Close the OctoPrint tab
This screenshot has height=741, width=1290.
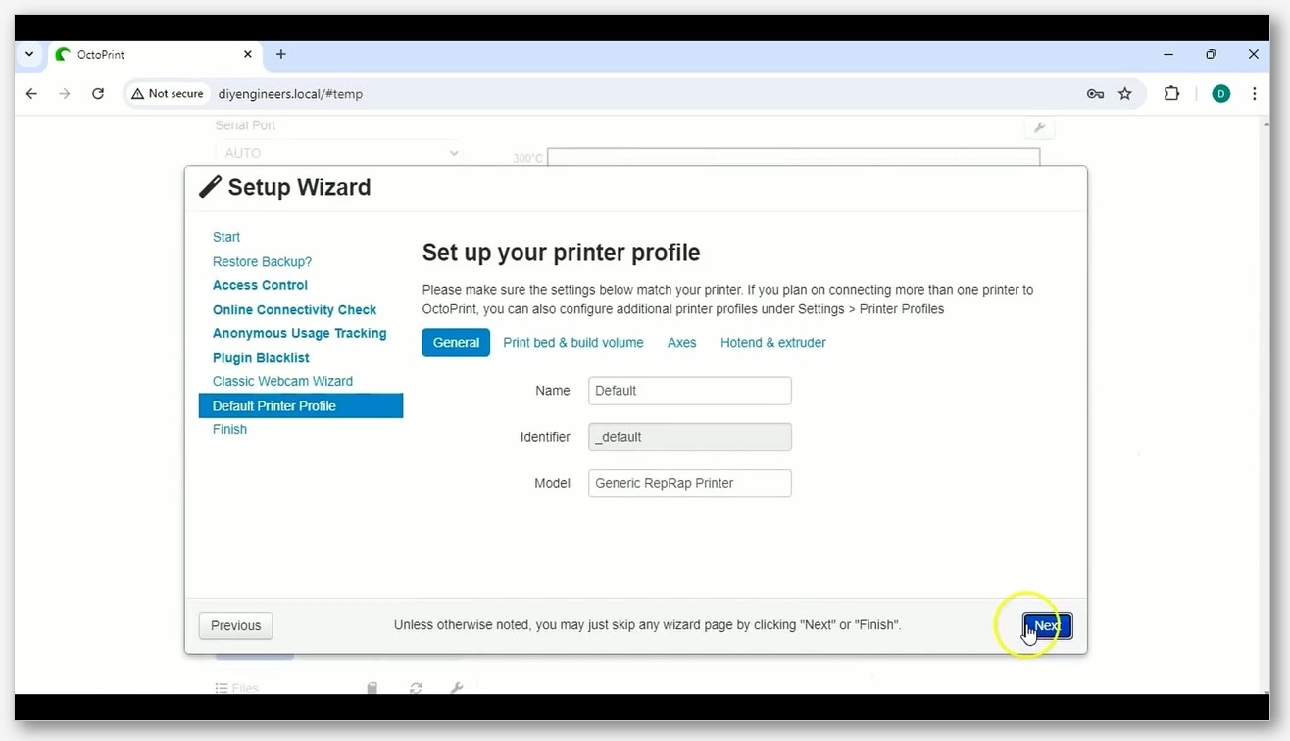248,55
